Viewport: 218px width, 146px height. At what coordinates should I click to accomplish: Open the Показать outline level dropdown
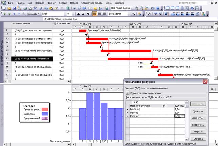point(33,14)
